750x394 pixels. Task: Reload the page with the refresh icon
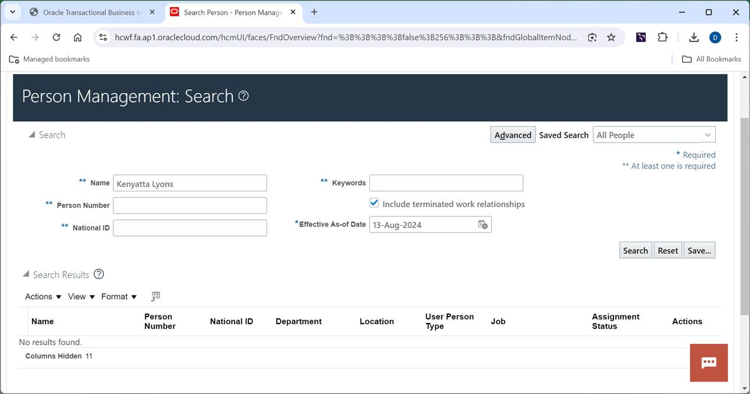[x=56, y=37]
